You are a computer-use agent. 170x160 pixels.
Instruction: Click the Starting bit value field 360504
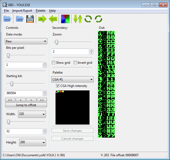click(x=24, y=93)
